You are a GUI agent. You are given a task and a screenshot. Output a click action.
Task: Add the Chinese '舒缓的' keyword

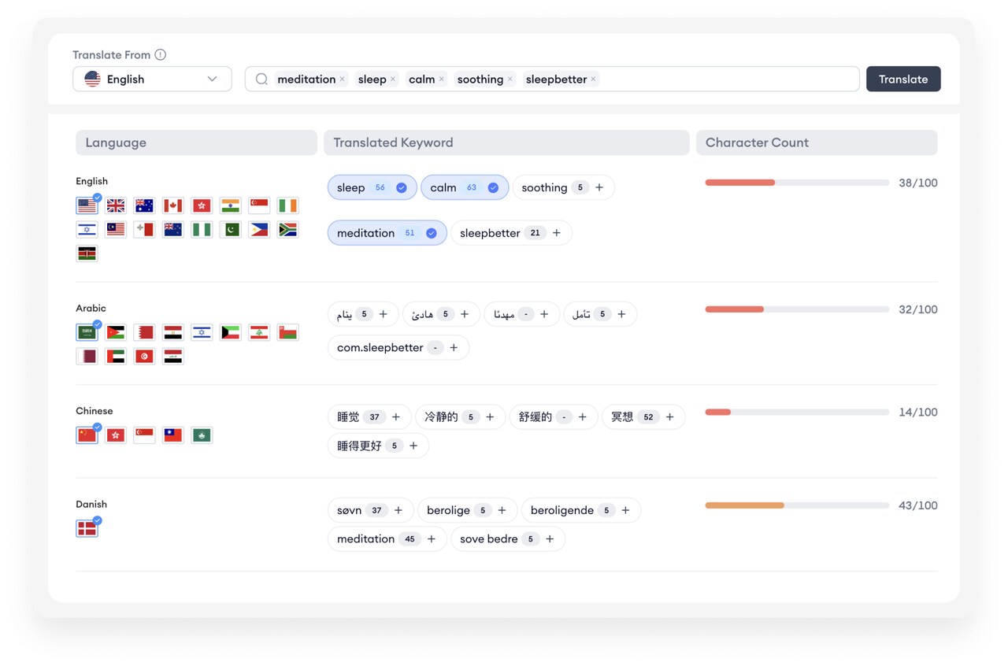(x=583, y=417)
